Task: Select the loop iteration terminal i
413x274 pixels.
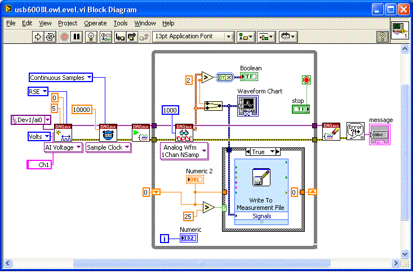Action: 165,238
